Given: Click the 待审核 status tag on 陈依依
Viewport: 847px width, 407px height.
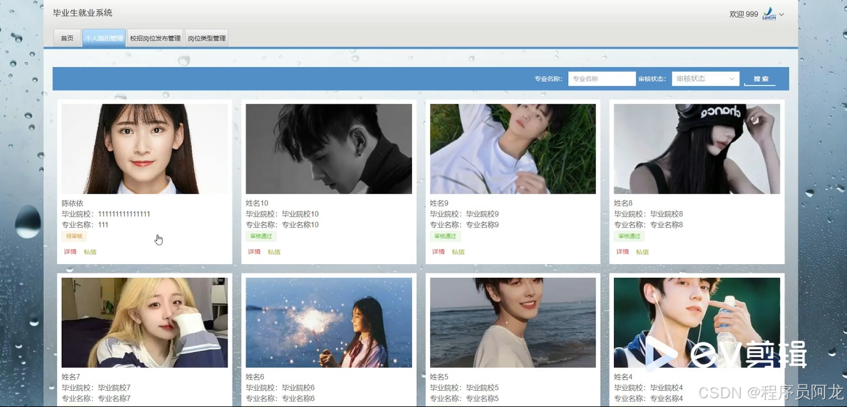Looking at the screenshot, I should 74,237.
